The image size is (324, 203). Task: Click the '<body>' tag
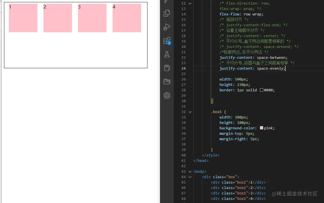[200, 172]
